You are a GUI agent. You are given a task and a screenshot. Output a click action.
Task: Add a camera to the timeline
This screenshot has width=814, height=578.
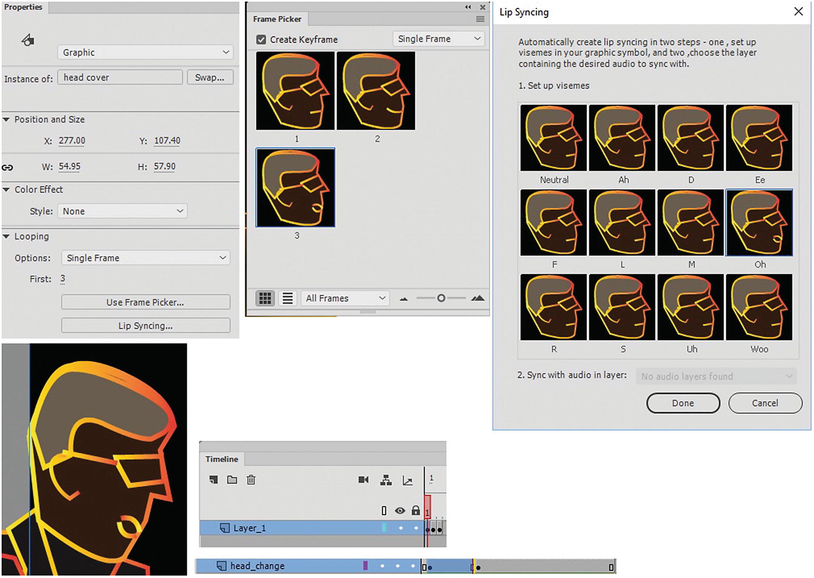click(363, 479)
